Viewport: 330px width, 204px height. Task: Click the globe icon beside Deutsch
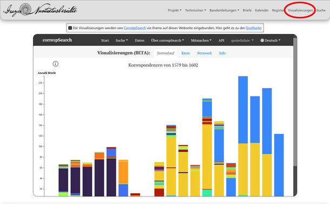coord(262,40)
